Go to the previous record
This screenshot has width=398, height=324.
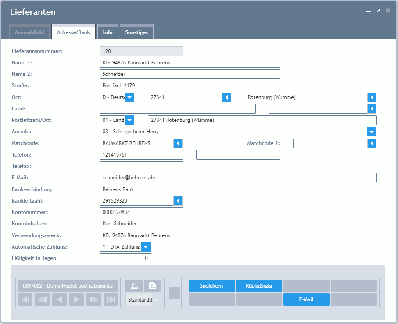59,299
